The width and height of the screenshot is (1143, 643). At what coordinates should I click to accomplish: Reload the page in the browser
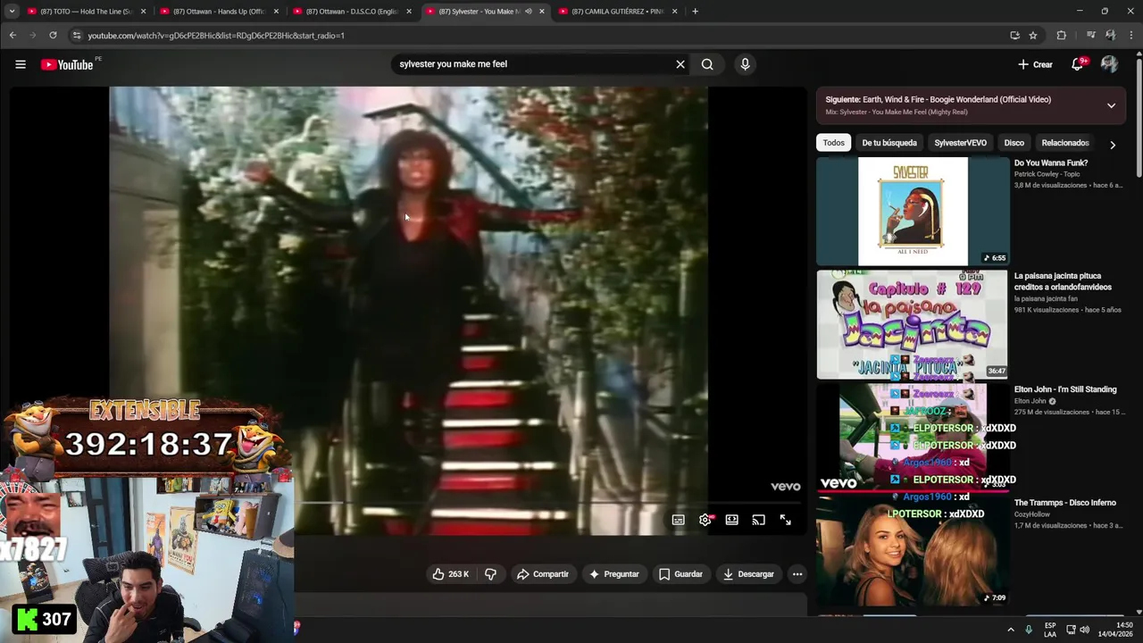(x=53, y=36)
